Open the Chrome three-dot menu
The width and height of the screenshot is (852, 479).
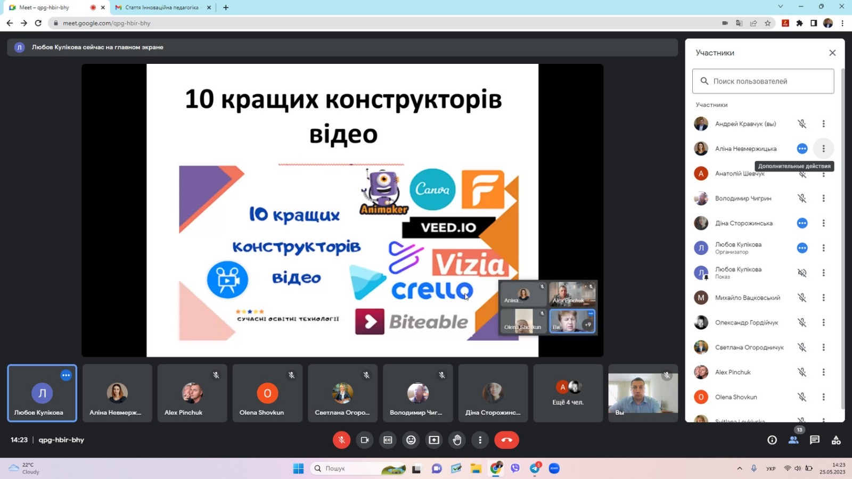pyautogui.click(x=842, y=23)
